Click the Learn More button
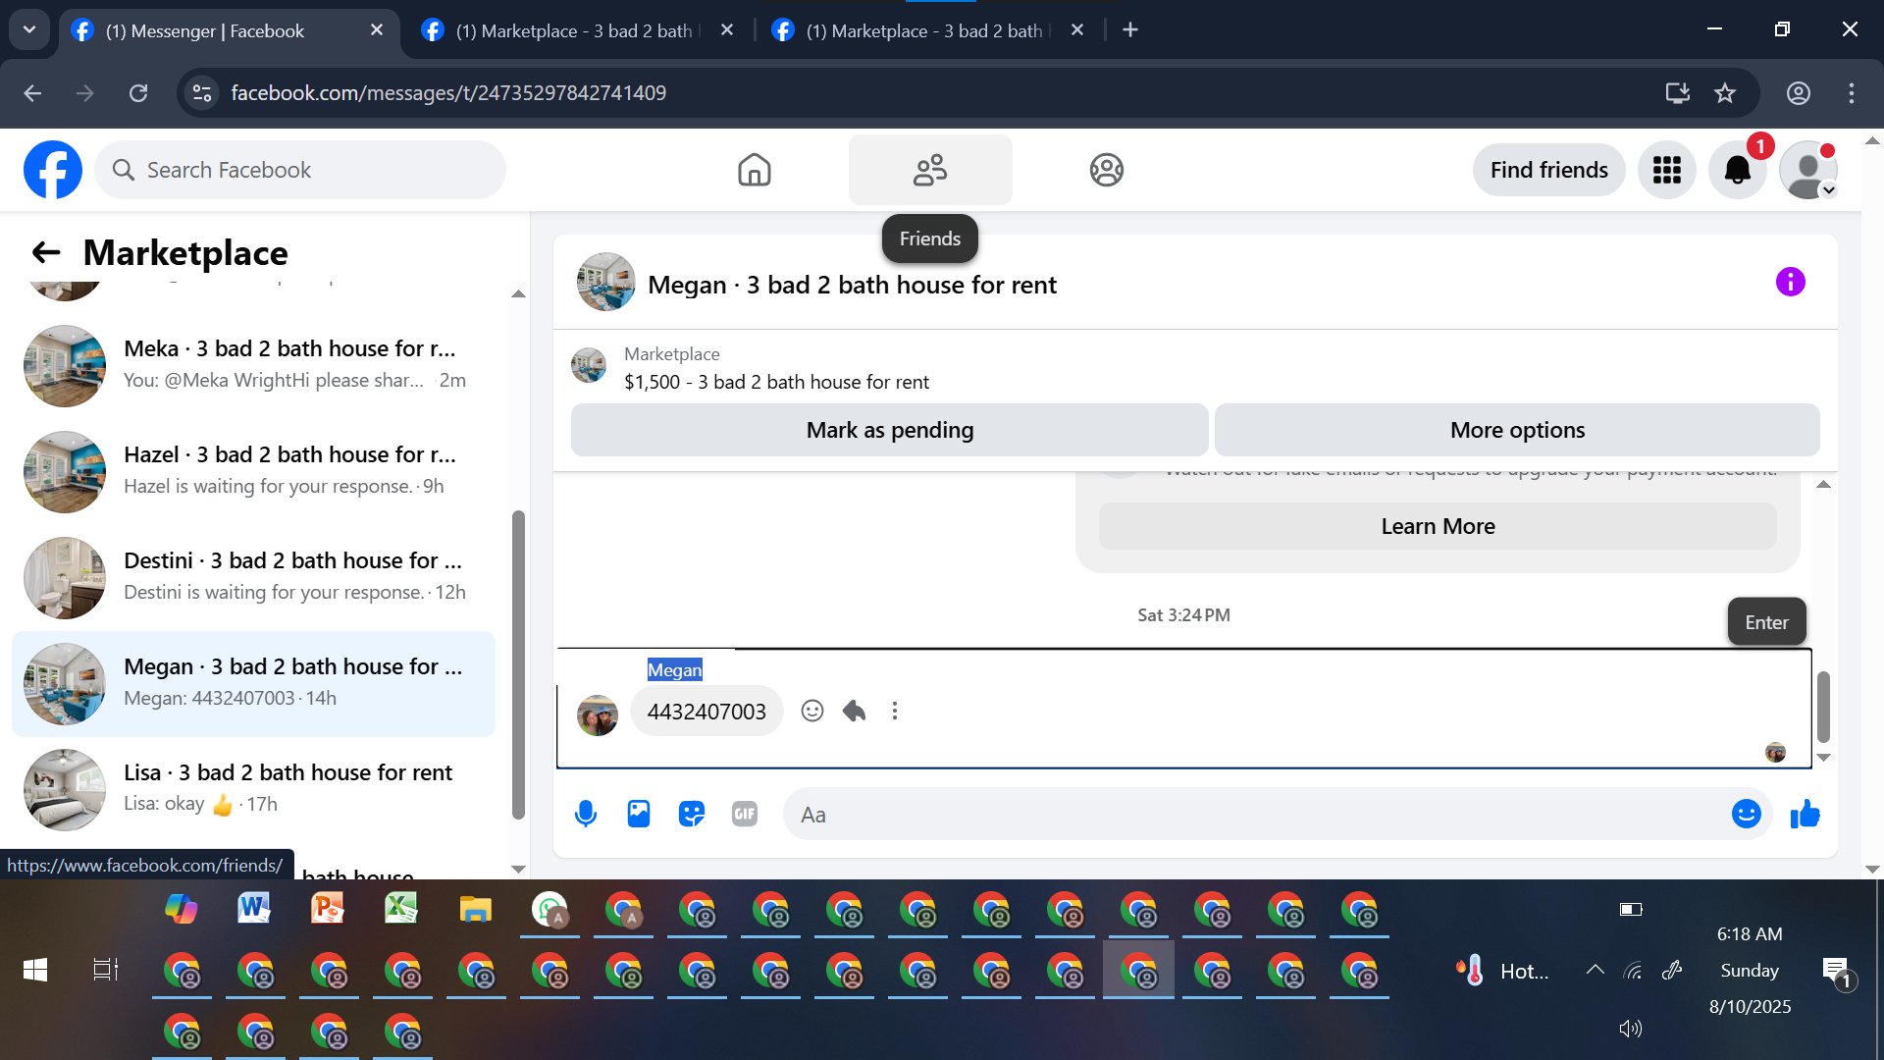The width and height of the screenshot is (1884, 1060). pyautogui.click(x=1438, y=526)
